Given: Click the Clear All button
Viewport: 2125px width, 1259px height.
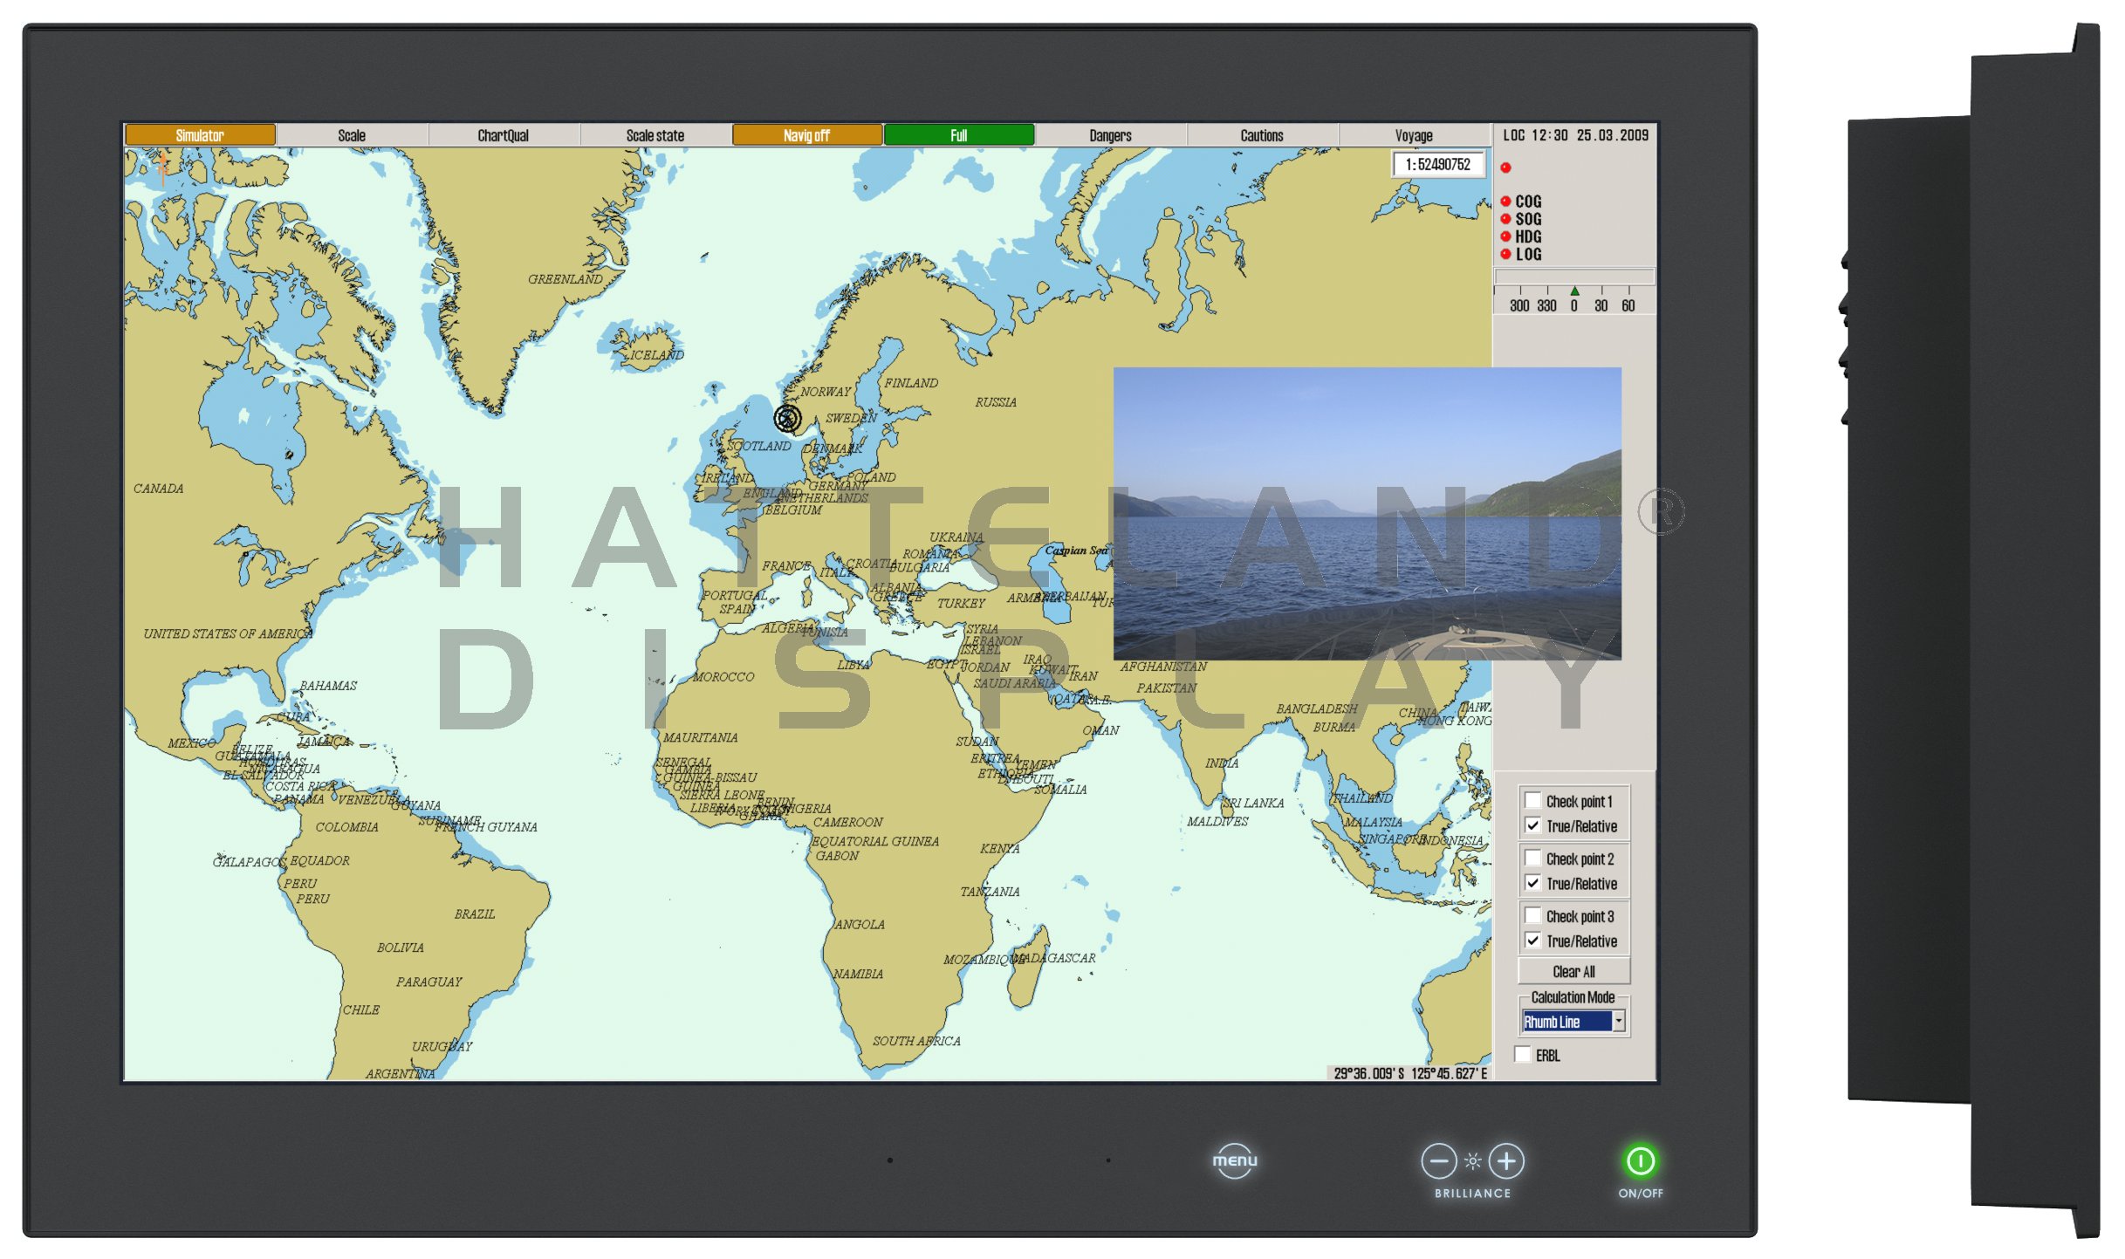Looking at the screenshot, I should (1573, 971).
